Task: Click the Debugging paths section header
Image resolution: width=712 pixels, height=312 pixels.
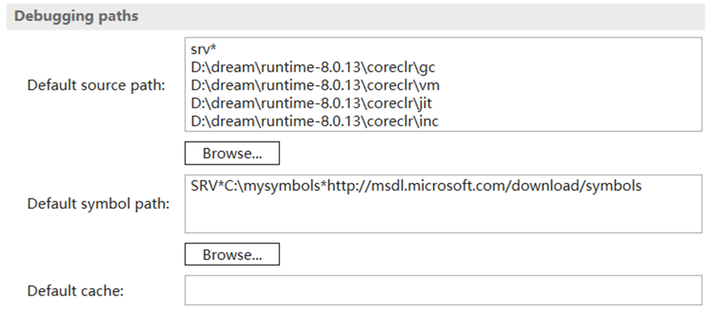Action: pos(76,16)
